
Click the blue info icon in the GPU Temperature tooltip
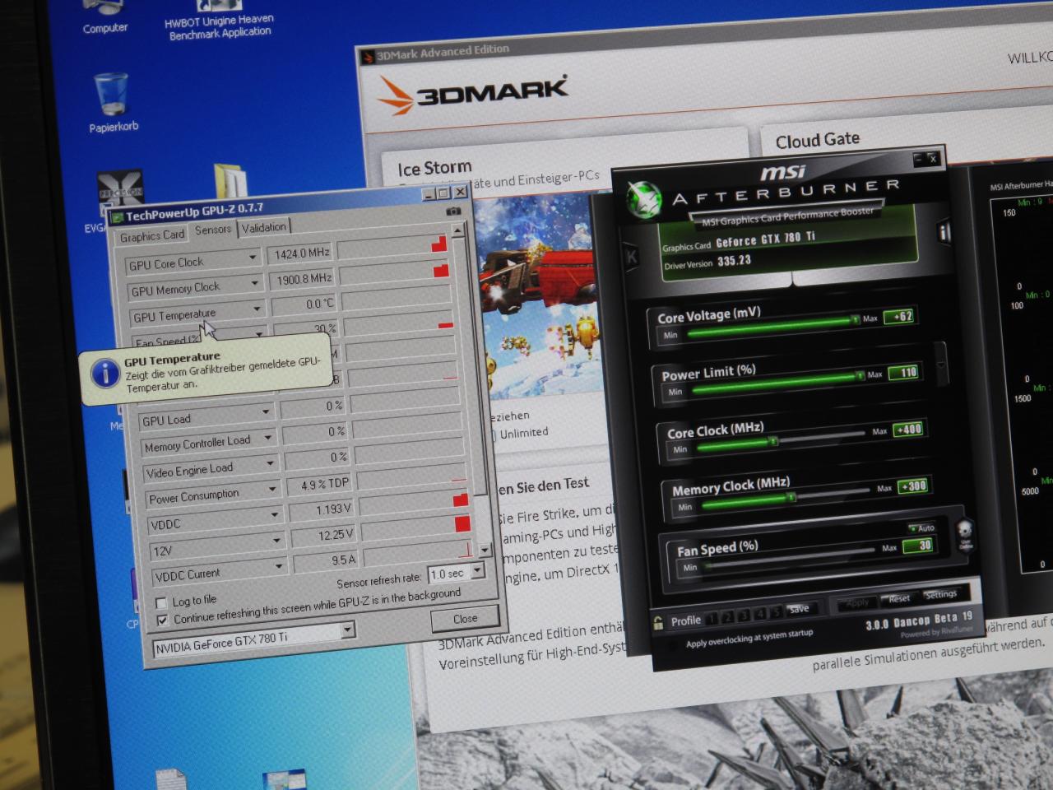click(104, 374)
